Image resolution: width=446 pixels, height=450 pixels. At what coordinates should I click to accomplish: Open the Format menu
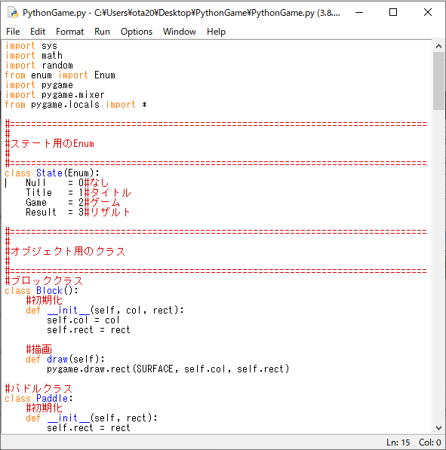[70, 32]
